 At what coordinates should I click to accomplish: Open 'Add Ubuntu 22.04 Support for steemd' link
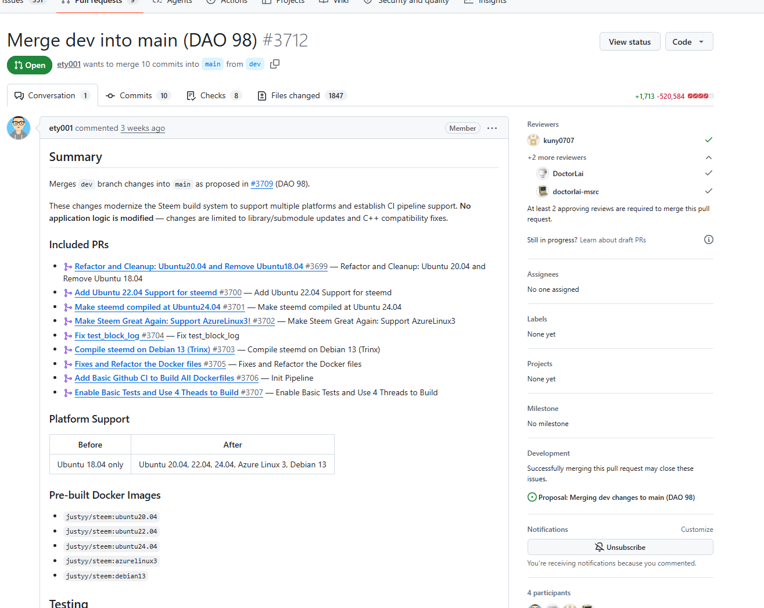point(158,292)
